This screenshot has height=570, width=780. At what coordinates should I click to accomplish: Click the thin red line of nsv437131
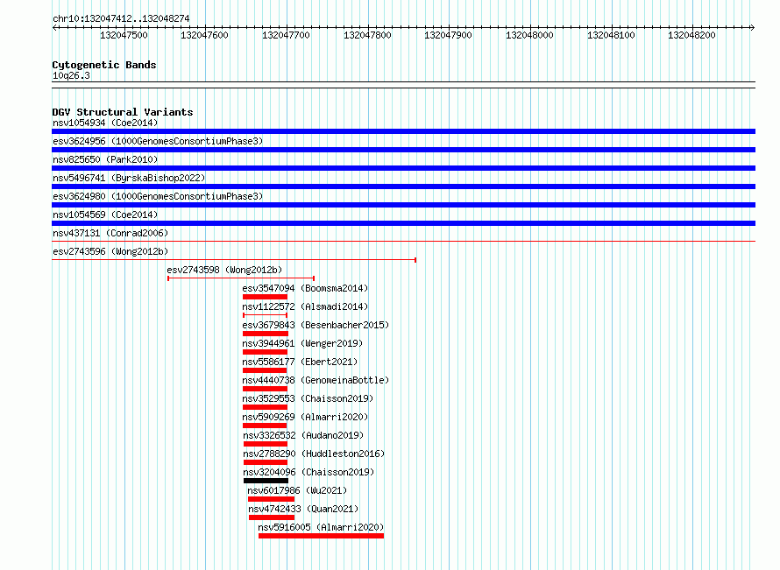tap(403, 242)
